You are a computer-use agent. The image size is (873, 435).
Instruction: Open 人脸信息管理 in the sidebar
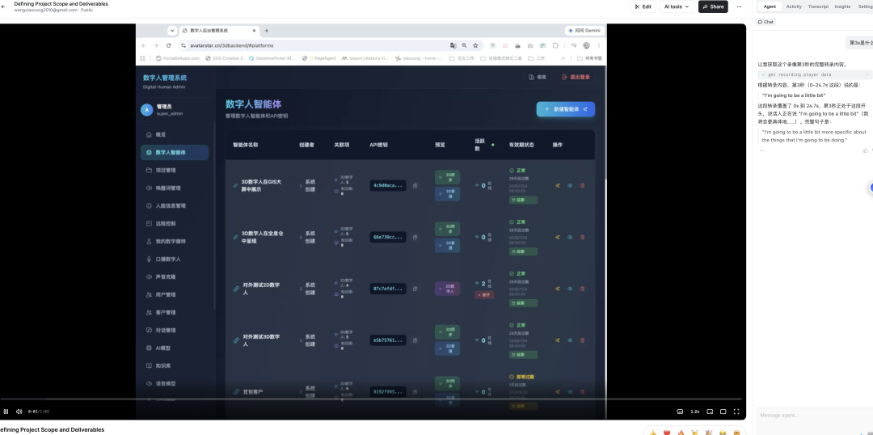[175, 206]
